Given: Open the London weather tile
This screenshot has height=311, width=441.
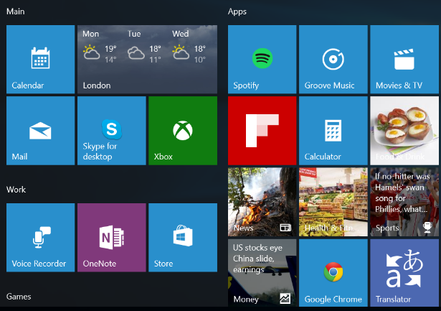Looking at the screenshot, I should pyautogui.click(x=148, y=59).
